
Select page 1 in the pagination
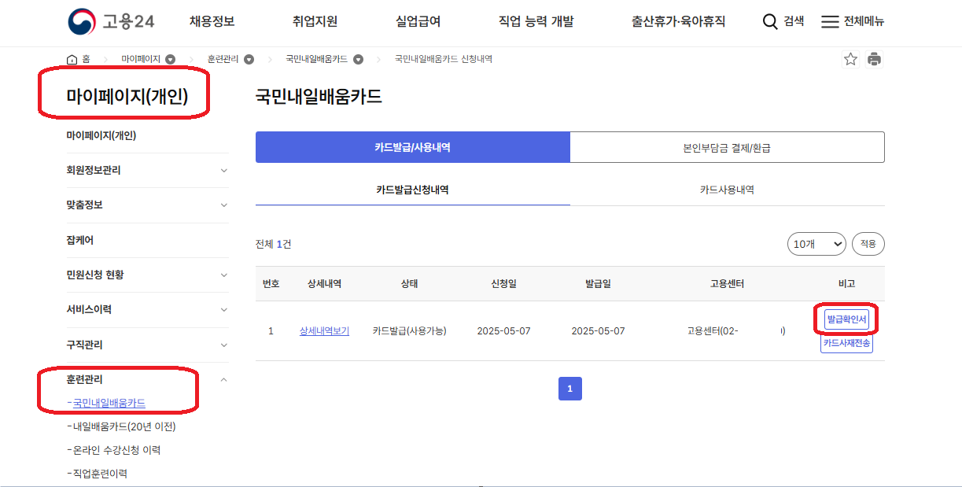pos(569,388)
